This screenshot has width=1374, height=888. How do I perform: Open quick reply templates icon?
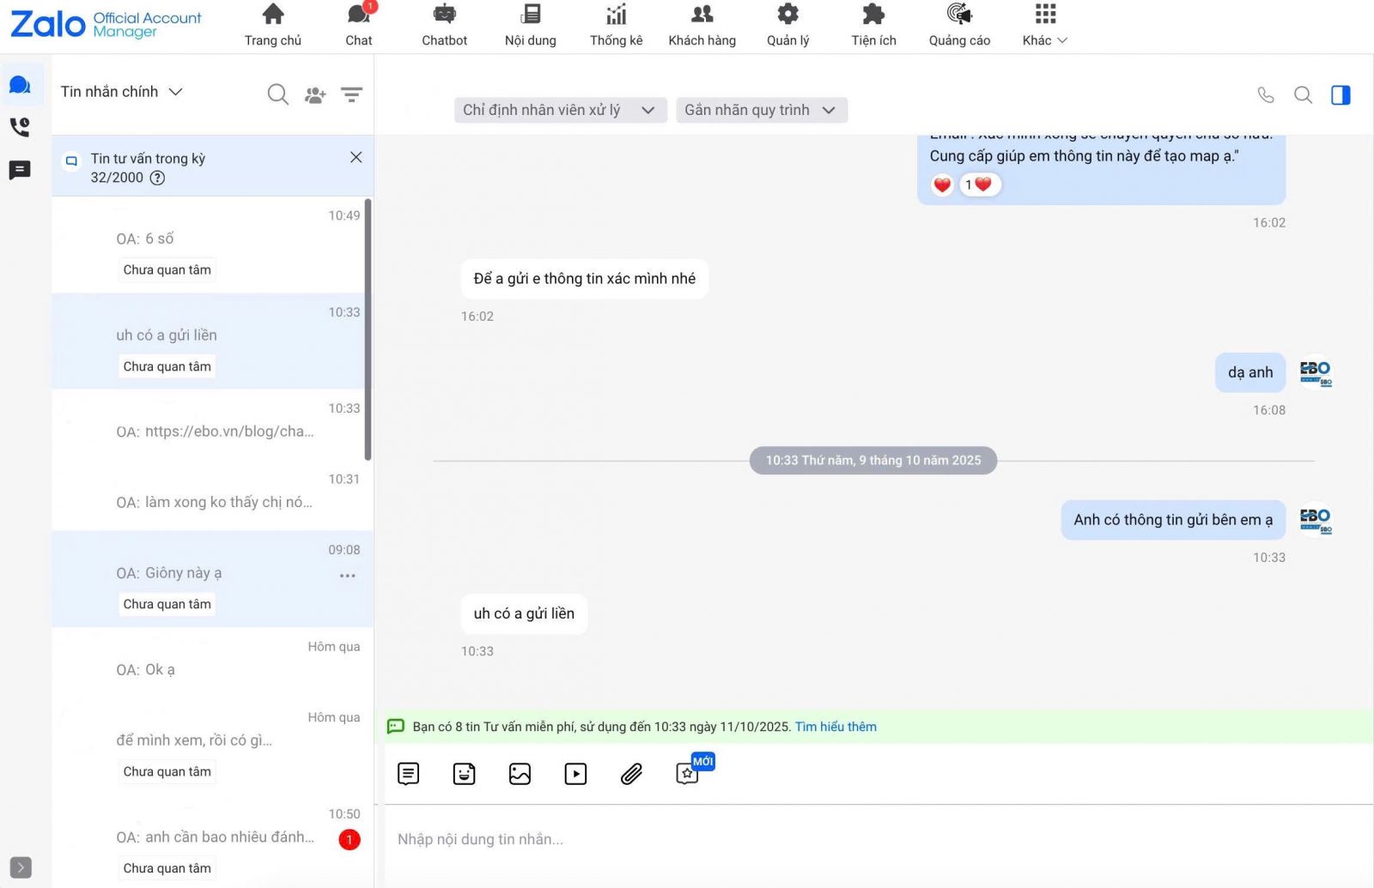click(x=409, y=774)
